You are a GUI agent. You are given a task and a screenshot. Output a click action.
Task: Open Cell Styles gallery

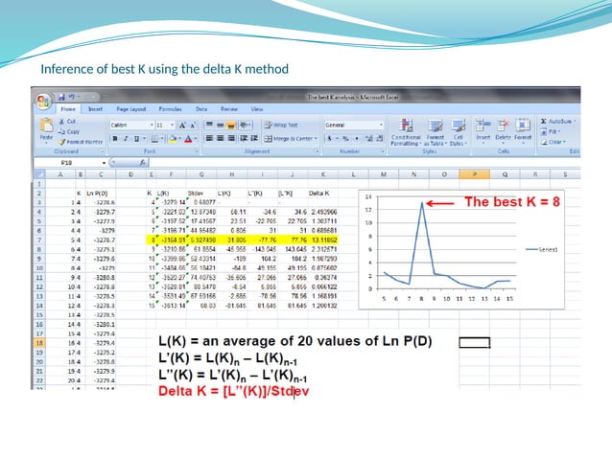[x=459, y=132]
